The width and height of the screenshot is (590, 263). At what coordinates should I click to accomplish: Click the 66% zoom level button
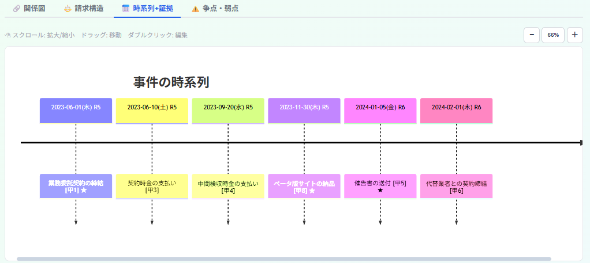tap(553, 35)
